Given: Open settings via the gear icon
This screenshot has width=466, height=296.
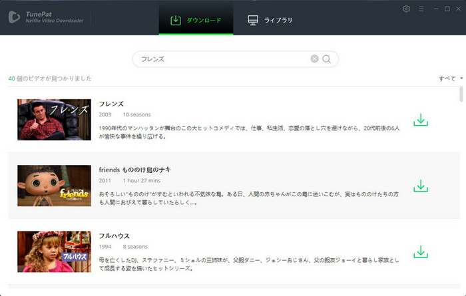Looking at the screenshot, I should pos(406,9).
